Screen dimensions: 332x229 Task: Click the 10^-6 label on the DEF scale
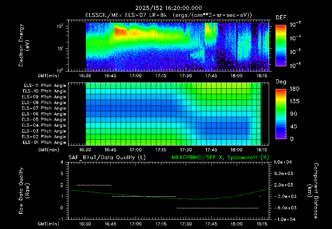(x=295, y=65)
